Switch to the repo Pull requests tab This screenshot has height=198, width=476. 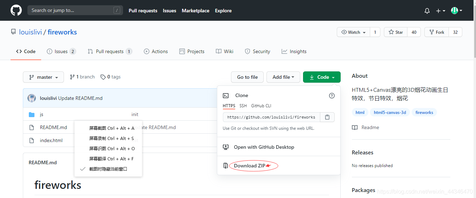click(110, 51)
